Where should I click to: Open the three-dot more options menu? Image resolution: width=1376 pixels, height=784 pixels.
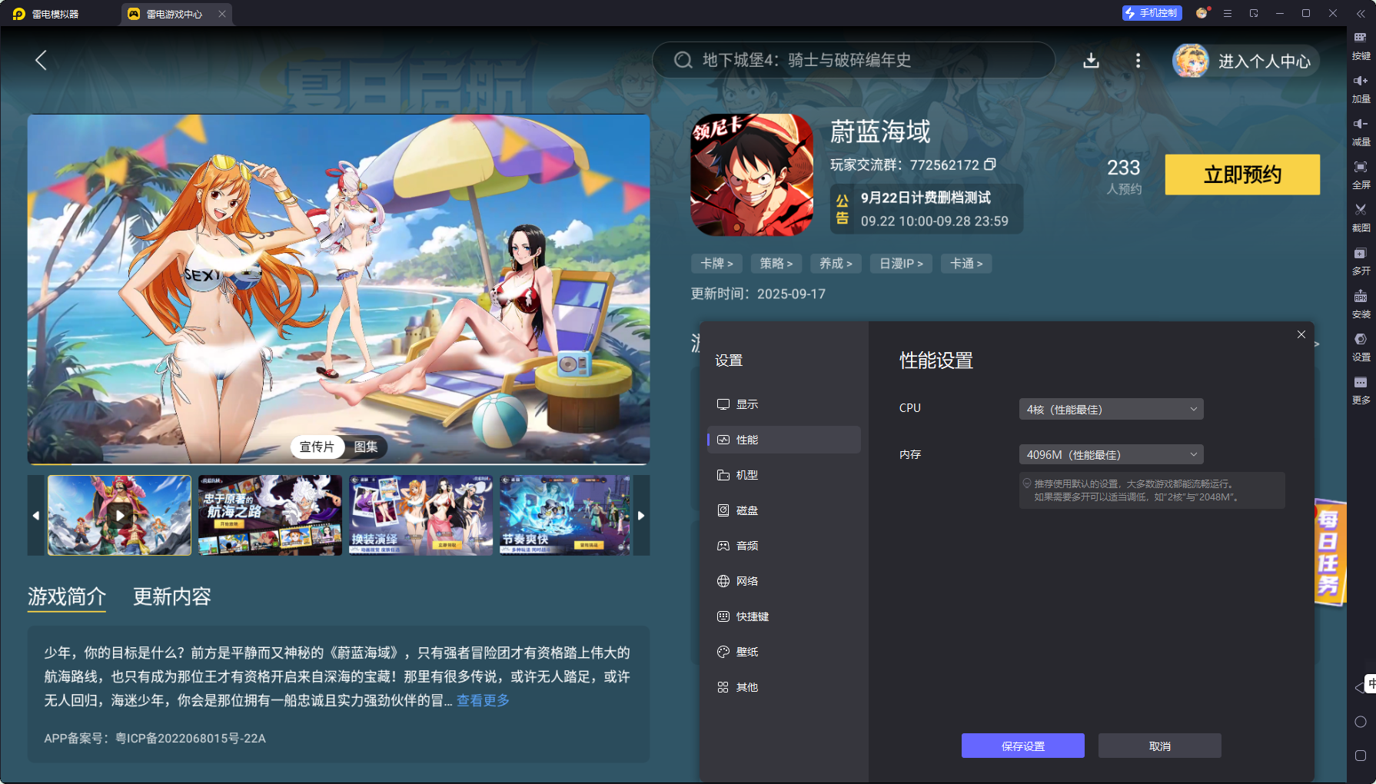tap(1138, 60)
